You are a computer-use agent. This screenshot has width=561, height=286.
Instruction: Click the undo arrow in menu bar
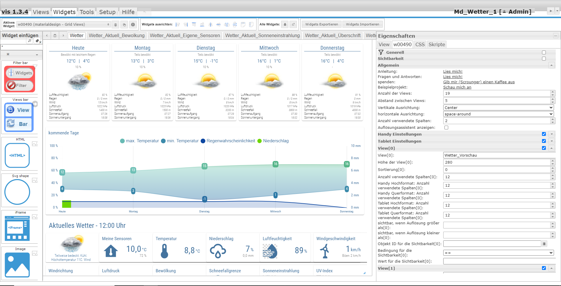145,12
